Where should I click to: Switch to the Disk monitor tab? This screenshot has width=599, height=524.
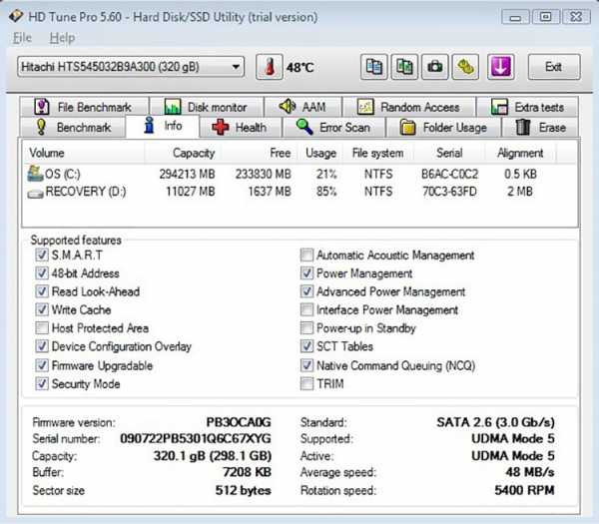[x=207, y=107]
